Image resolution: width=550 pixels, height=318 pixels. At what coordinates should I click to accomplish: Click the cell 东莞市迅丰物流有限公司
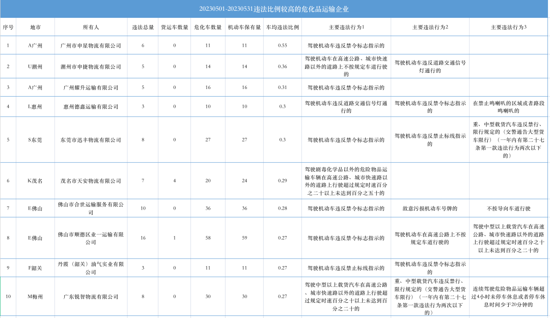(91, 140)
